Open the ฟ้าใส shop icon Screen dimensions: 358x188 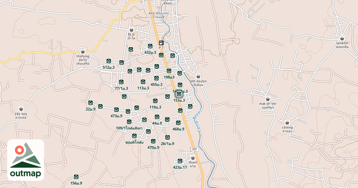tap(132, 30)
